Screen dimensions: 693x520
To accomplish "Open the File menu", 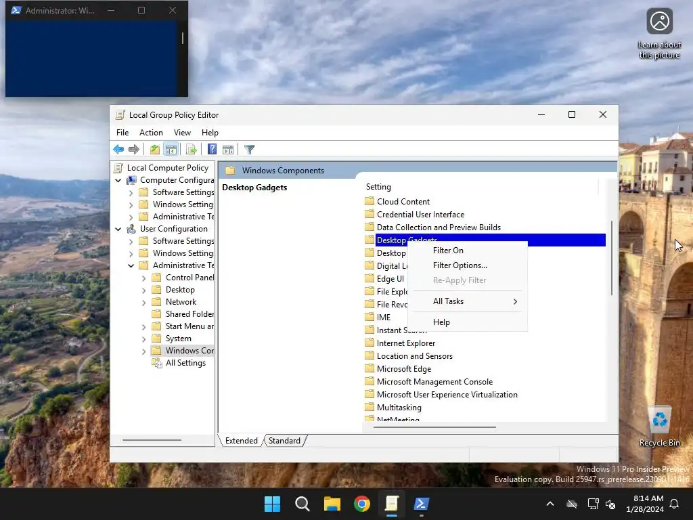I will (122, 133).
